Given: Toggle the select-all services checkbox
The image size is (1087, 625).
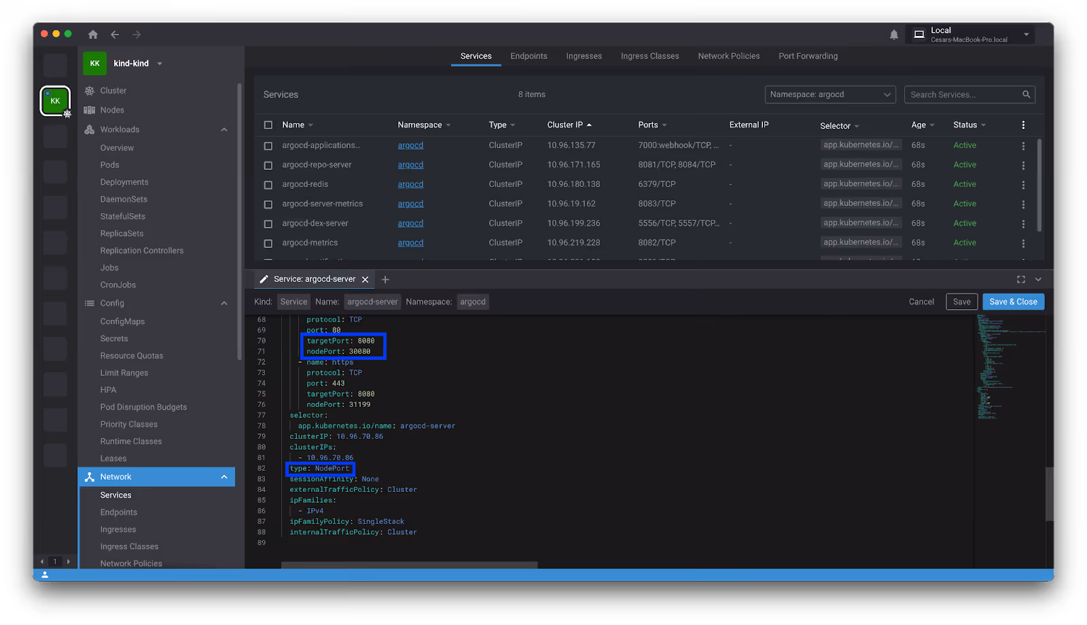Looking at the screenshot, I should (268, 125).
